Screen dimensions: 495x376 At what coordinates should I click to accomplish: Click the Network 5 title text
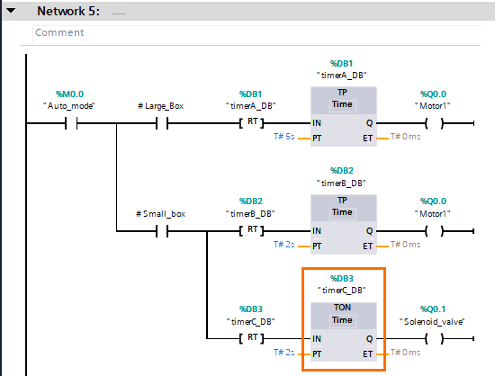[x=68, y=11]
